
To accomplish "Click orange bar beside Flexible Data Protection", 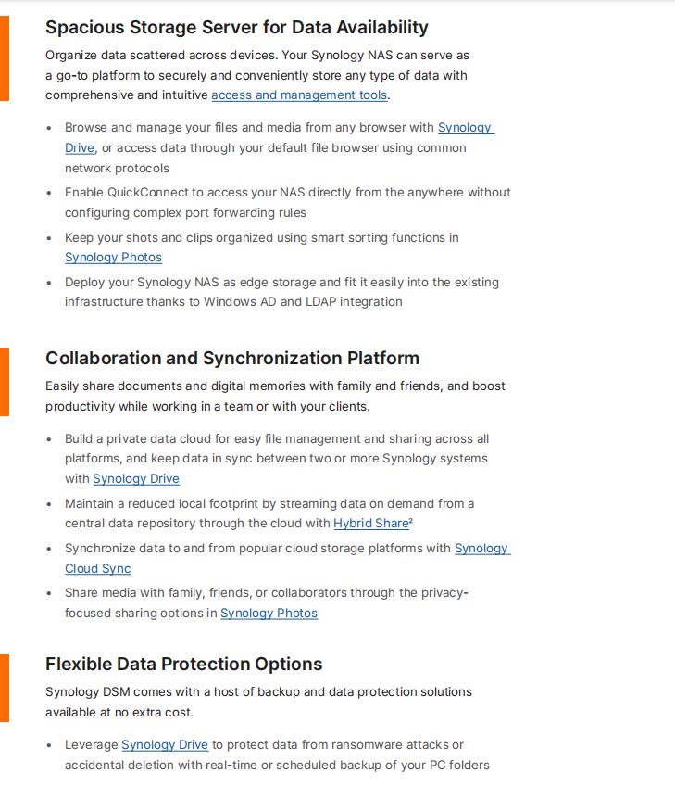I will click(x=5, y=688).
